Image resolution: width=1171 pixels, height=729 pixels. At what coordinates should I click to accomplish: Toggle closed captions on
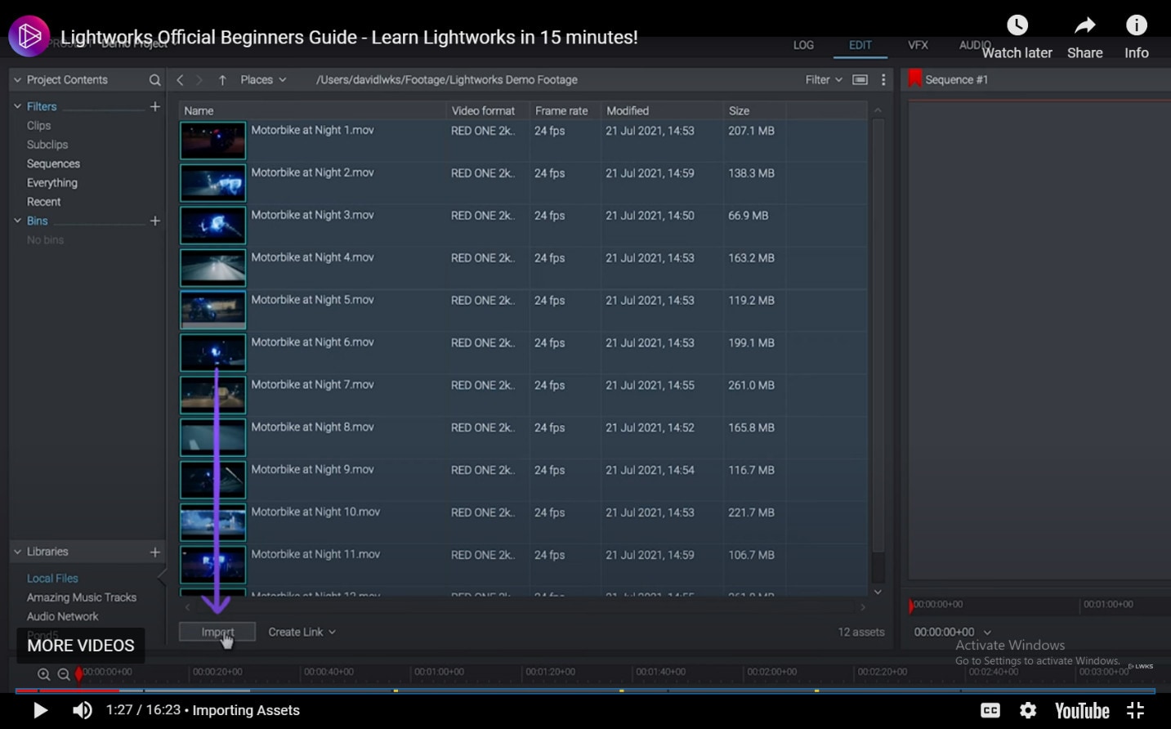tap(990, 710)
